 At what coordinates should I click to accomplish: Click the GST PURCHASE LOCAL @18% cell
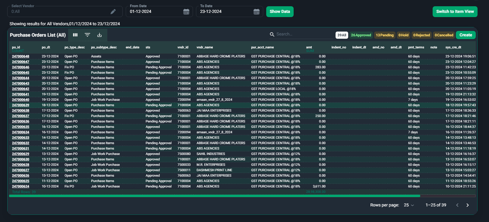pyautogui.click(x=274, y=89)
